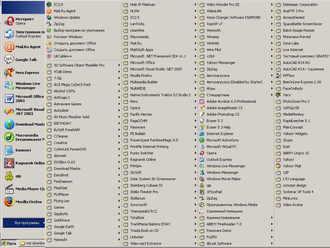Screen dimensions: 330x248
Task: Open the Punto Switcher folder
Action: [160, 153]
